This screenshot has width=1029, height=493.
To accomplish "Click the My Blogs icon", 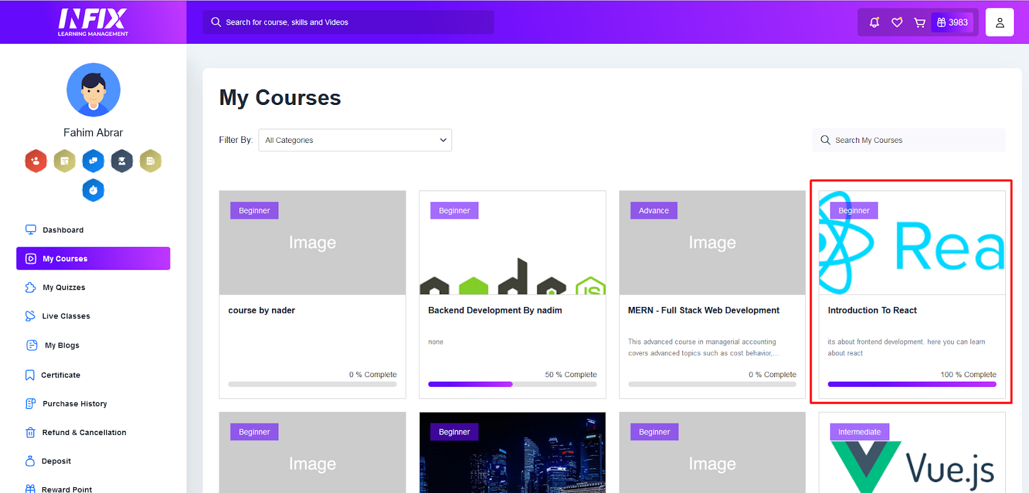I will (32, 346).
